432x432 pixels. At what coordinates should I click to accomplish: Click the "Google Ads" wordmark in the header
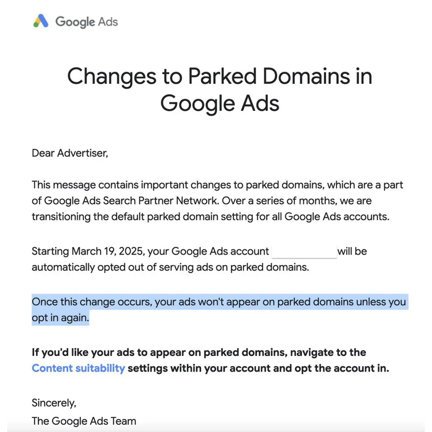click(86, 22)
